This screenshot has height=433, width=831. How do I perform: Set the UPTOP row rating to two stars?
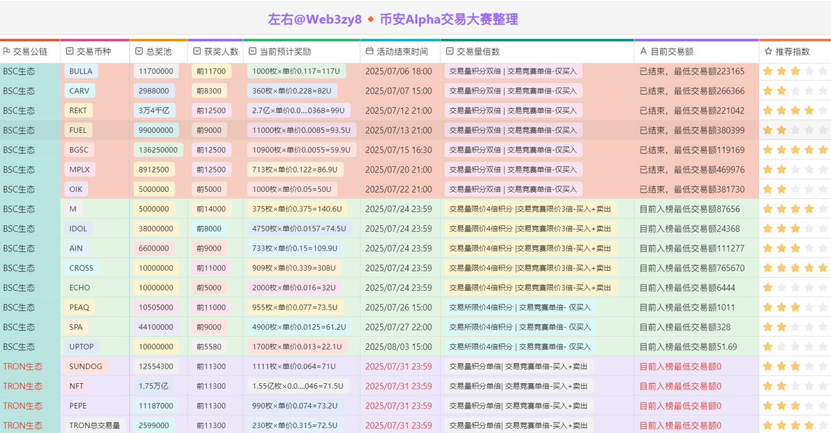tap(781, 346)
